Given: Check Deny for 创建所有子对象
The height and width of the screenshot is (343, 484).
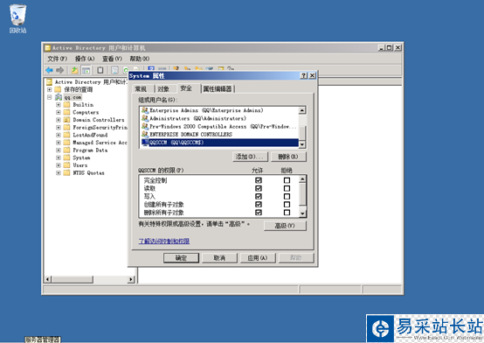Looking at the screenshot, I should 287,204.
